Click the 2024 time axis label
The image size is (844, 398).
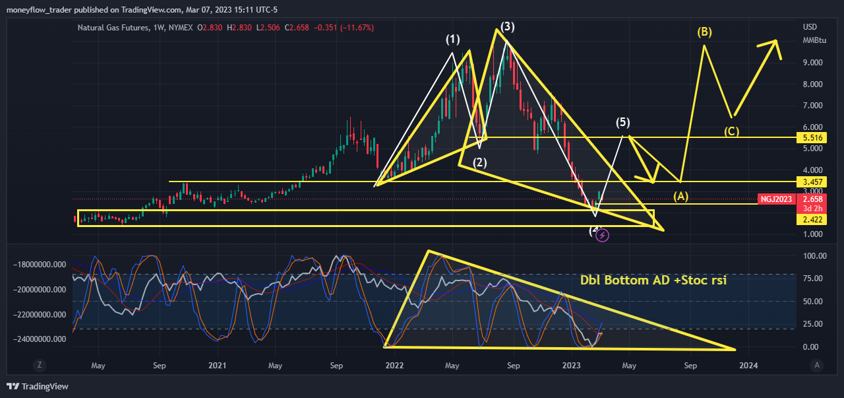click(748, 365)
